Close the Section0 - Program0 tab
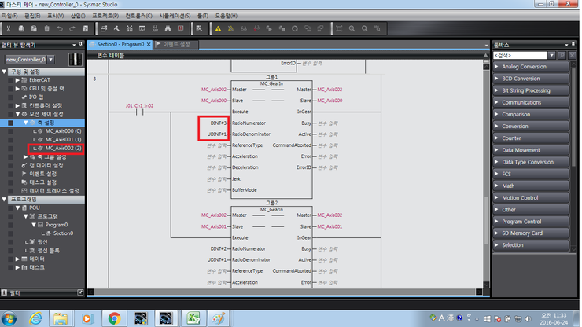The width and height of the screenshot is (582, 327). (x=149, y=44)
